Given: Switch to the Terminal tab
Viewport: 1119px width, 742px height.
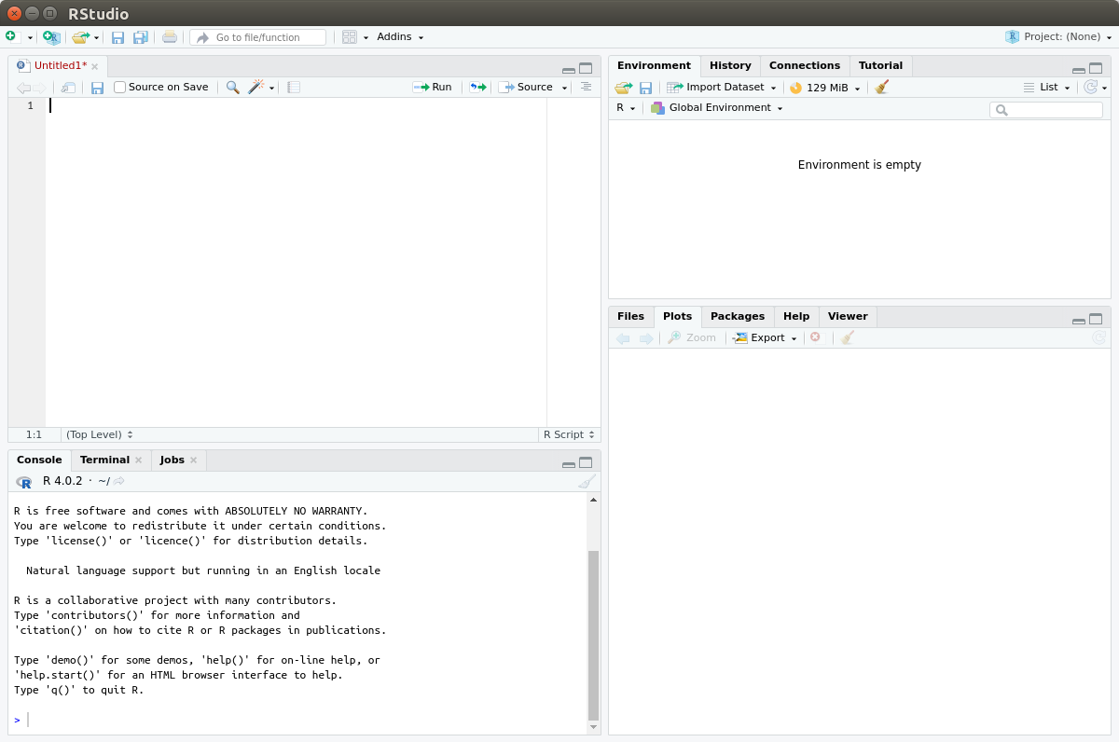Looking at the screenshot, I should (104, 460).
